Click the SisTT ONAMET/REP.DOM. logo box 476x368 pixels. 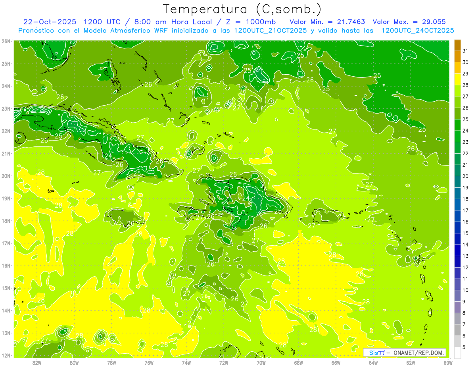tap(404, 353)
